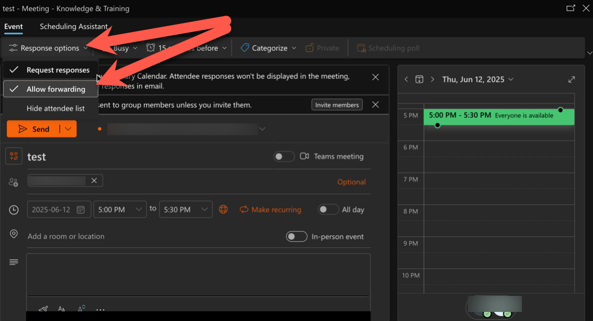
Task: Remove the invited attendee chip
Action: pyautogui.click(x=94, y=181)
